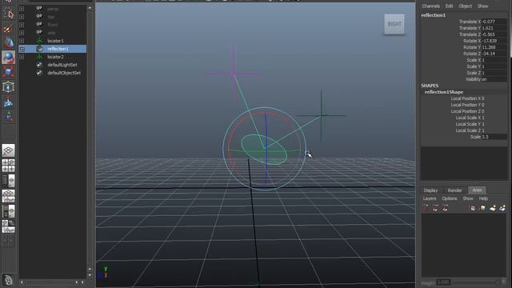Select the Lasso tool in the toolbox
Screen dimensions: 512x288
pyautogui.click(x=9, y=14)
